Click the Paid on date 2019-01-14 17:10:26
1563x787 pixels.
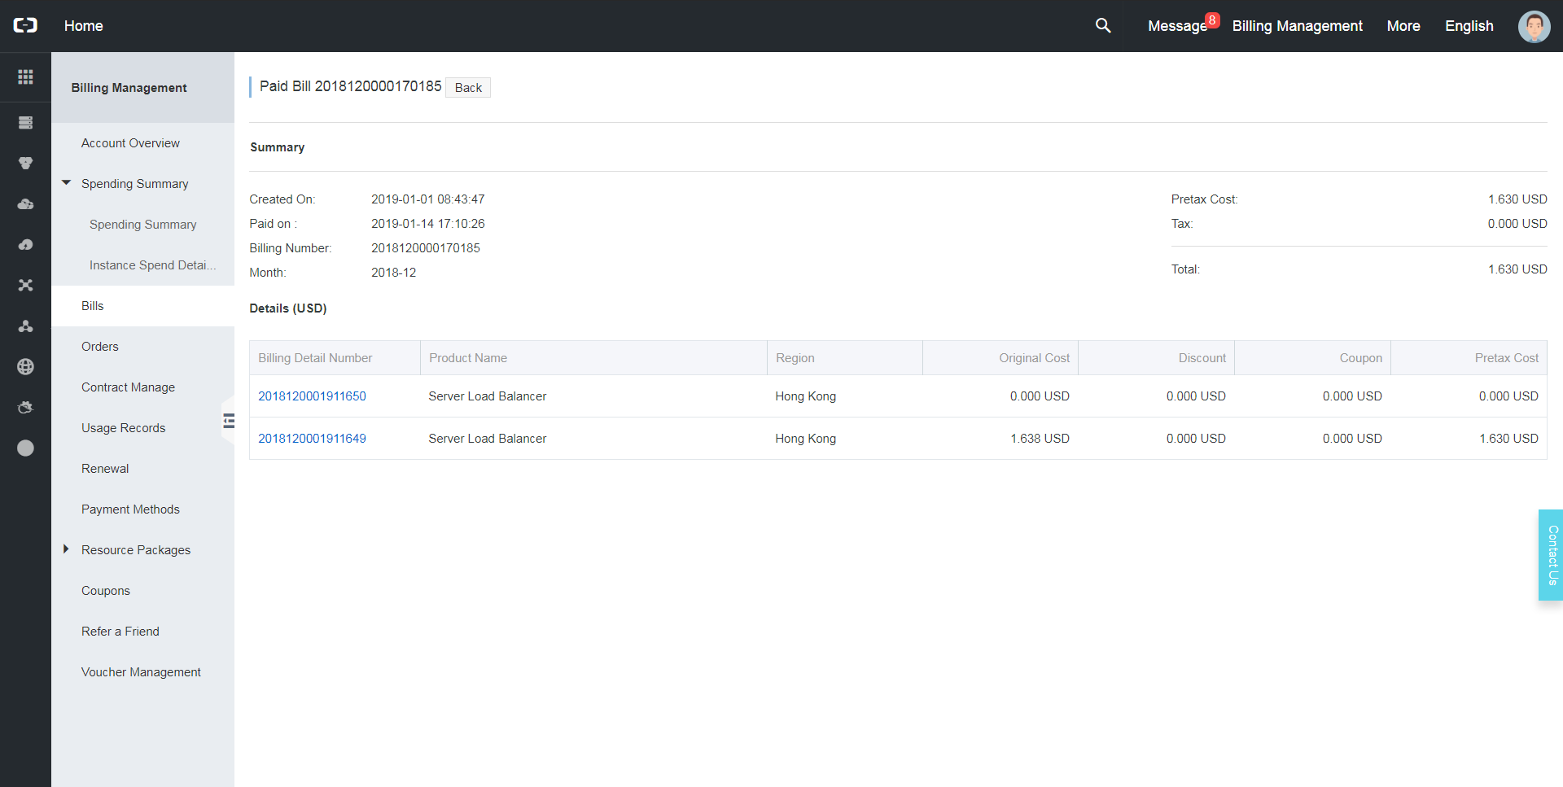(x=428, y=224)
